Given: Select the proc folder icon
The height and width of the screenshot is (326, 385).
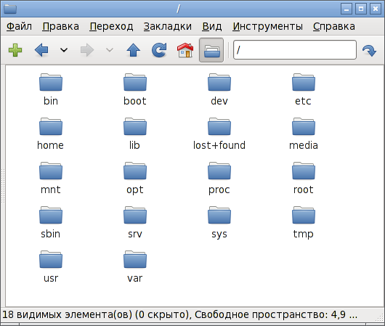Looking at the screenshot, I should (219, 171).
